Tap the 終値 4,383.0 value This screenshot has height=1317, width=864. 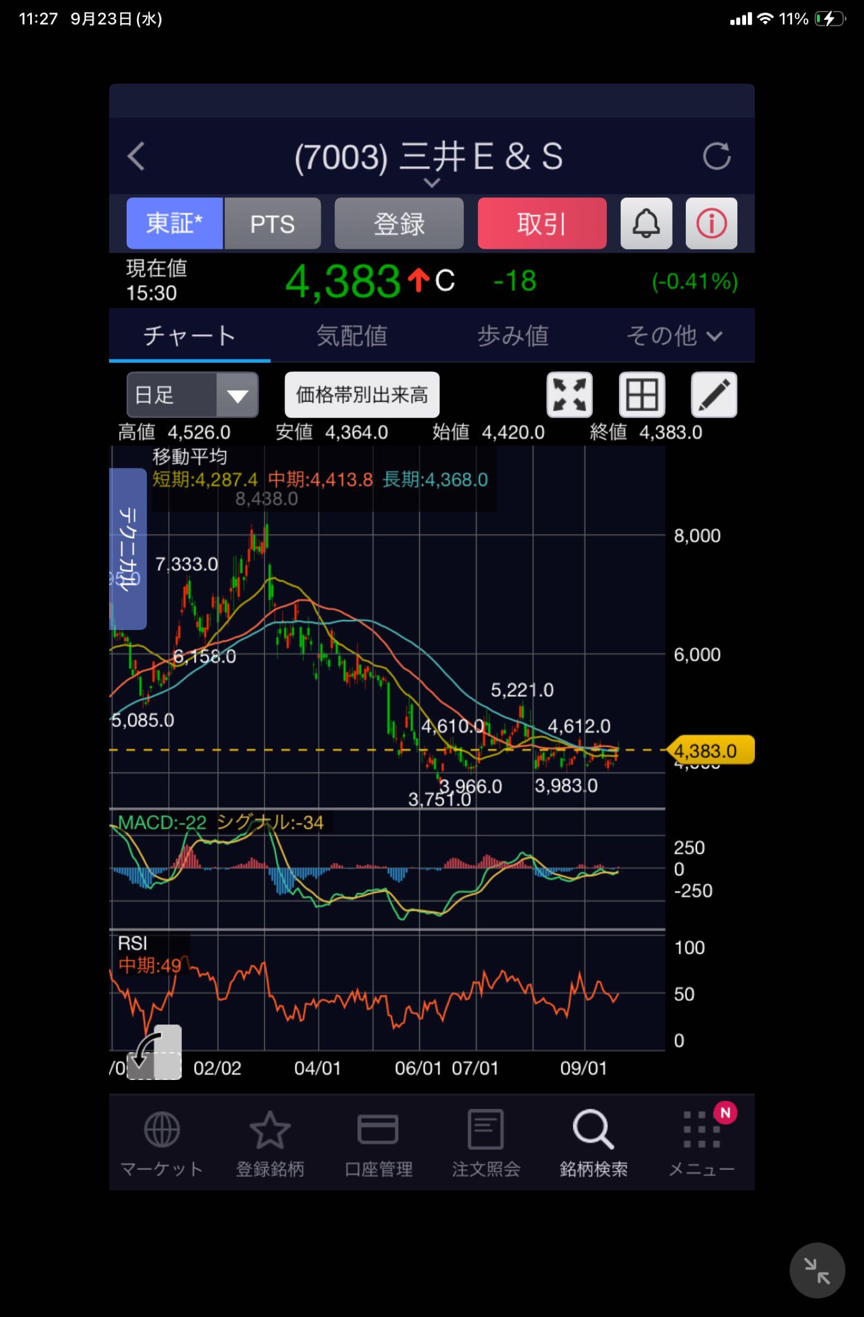tap(646, 432)
